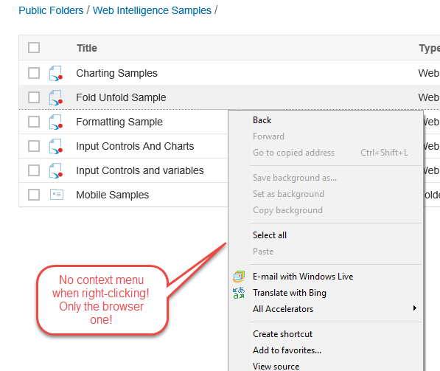Click the Fold Unfold Sample document icon

[56, 97]
